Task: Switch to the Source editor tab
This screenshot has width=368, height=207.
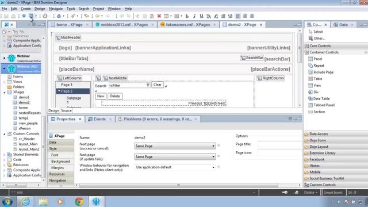Action: pos(66,110)
